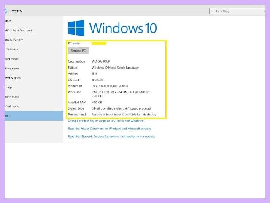The width and height of the screenshot is (270, 203).
Task: Click the Edition label
Action: [73, 68]
